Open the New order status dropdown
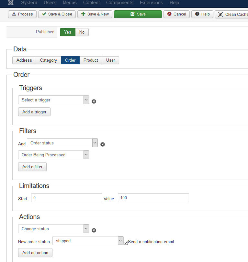This screenshot has height=262, width=248. [x=88, y=241]
